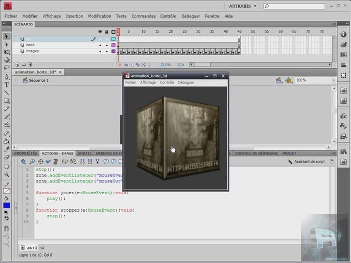Click the Find magnifier in Actions toolbar
The width and height of the screenshot is (351, 263).
pos(32,161)
